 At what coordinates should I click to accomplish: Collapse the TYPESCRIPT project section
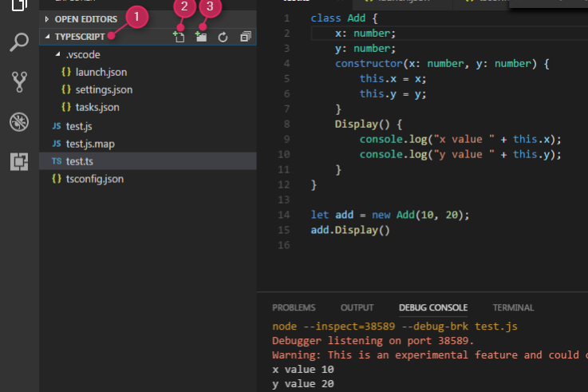pyautogui.click(x=79, y=37)
